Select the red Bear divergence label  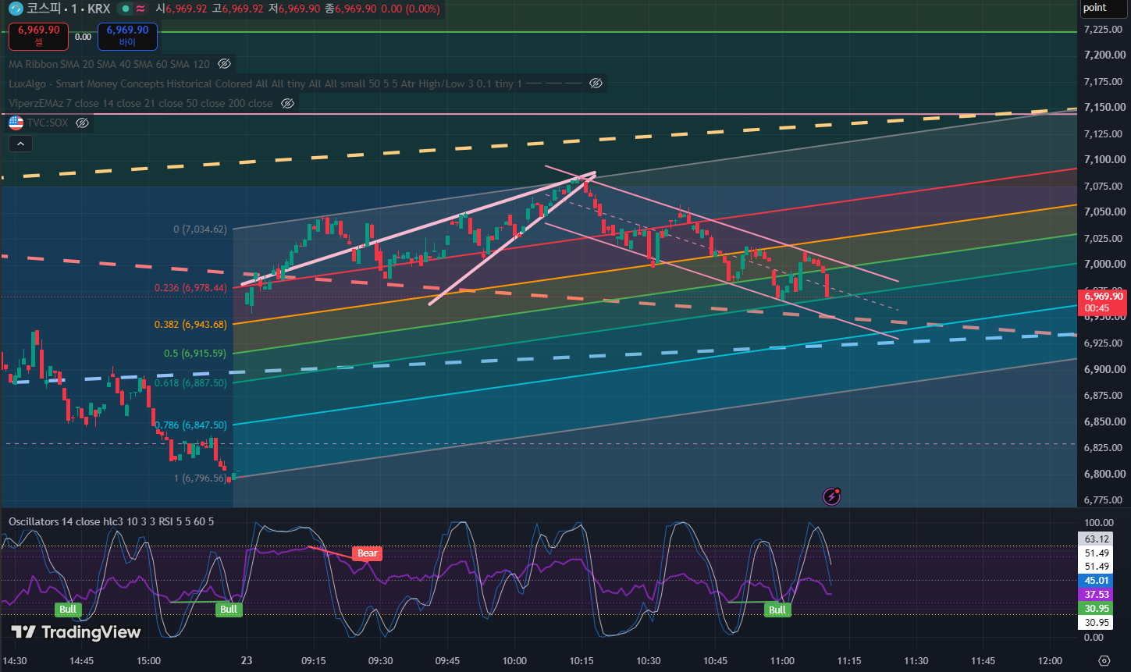(367, 553)
